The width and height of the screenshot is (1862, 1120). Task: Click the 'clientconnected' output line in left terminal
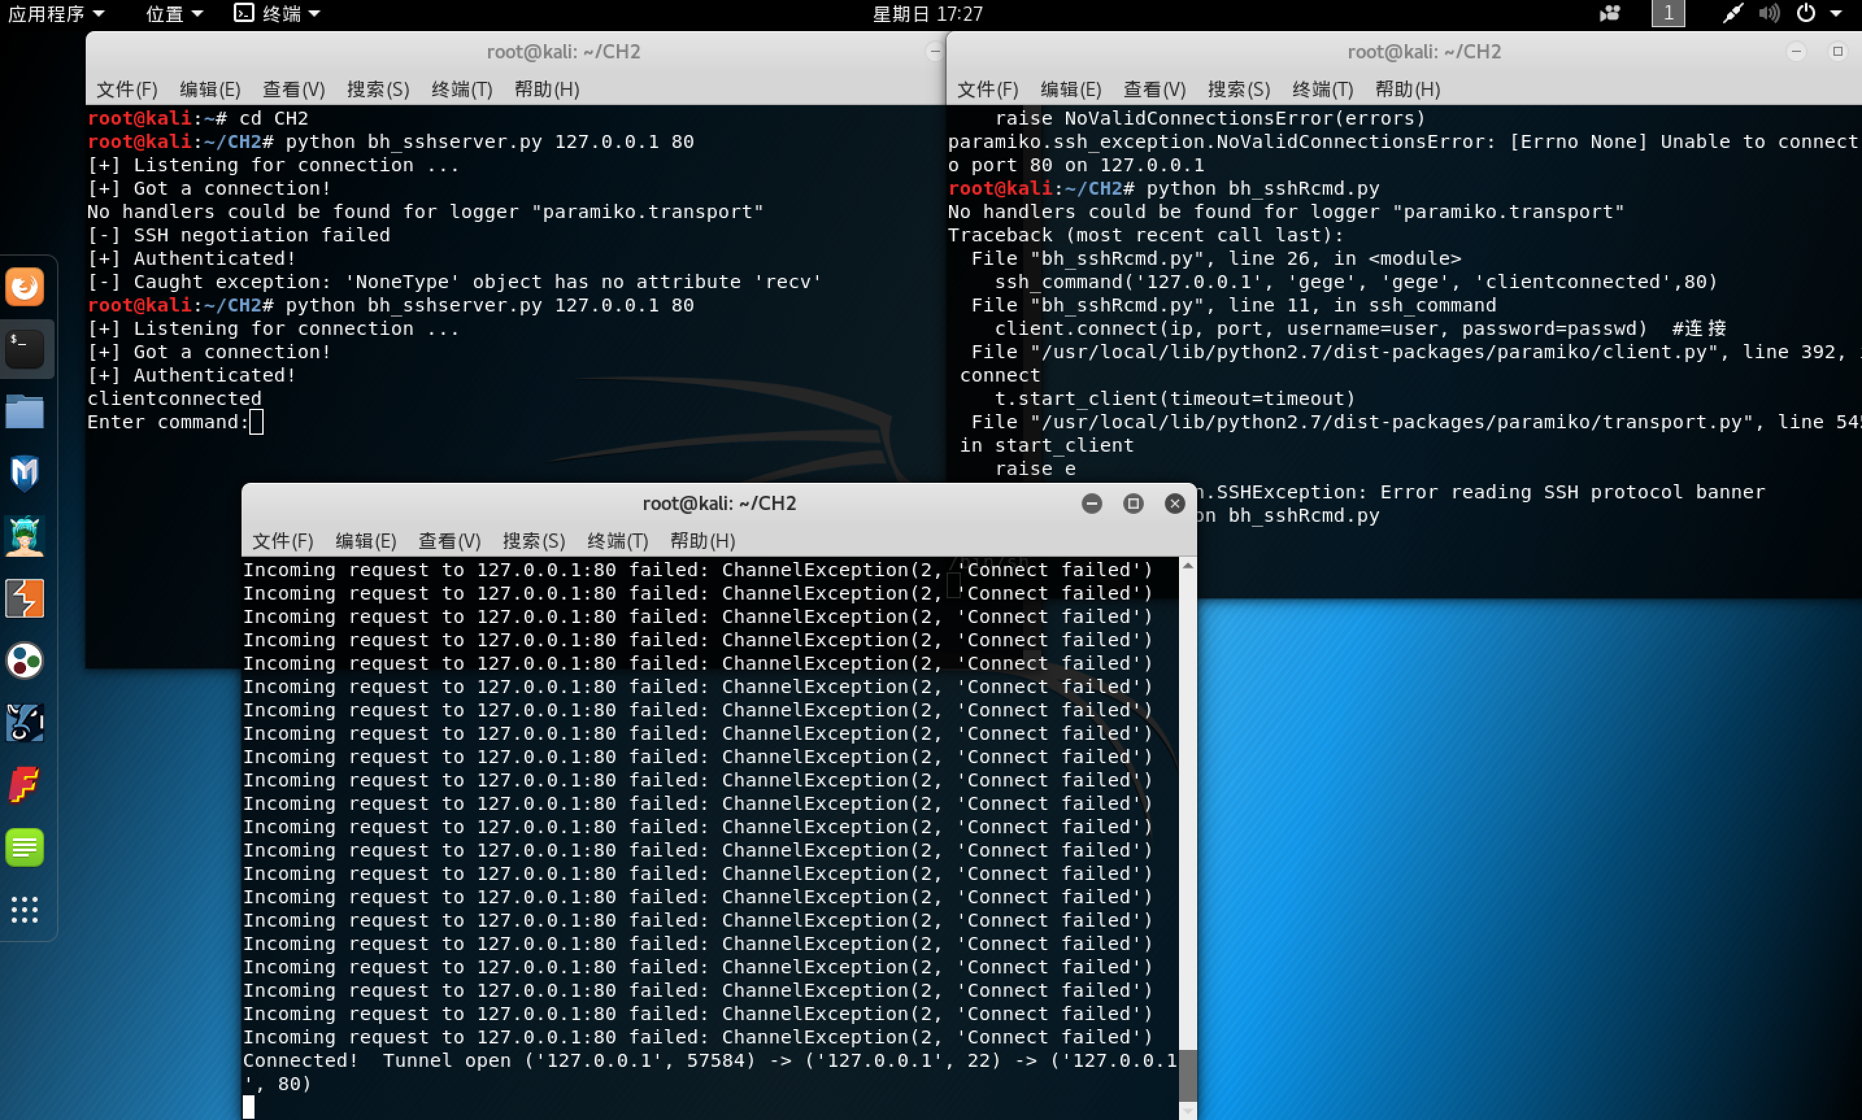pos(175,398)
